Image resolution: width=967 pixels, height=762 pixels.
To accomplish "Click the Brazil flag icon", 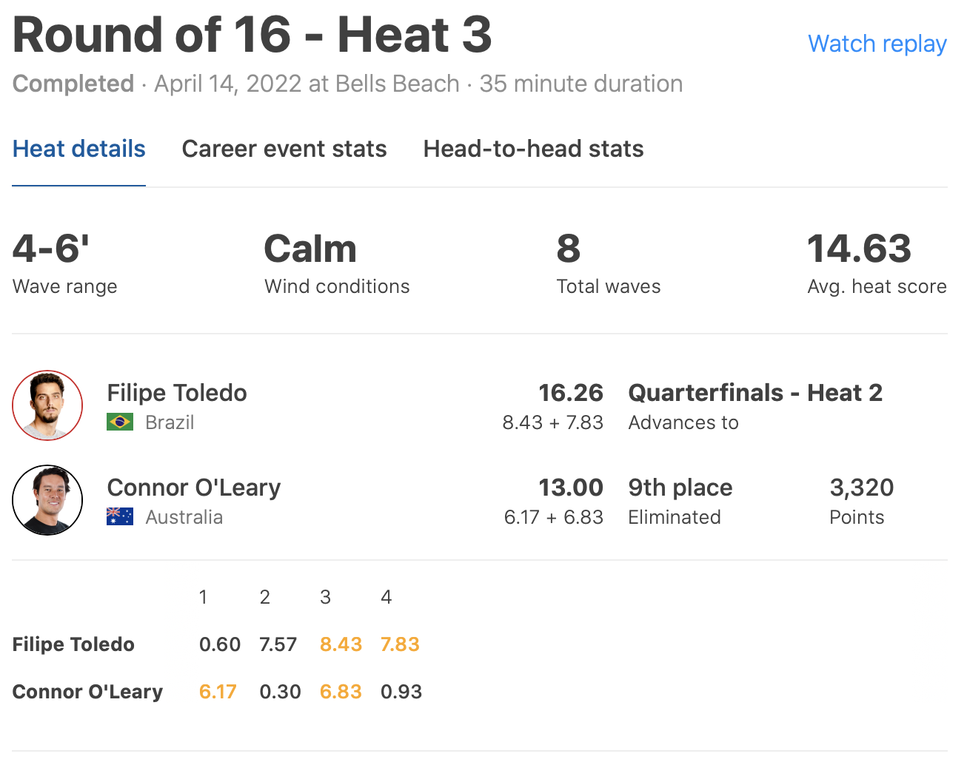I will (120, 422).
